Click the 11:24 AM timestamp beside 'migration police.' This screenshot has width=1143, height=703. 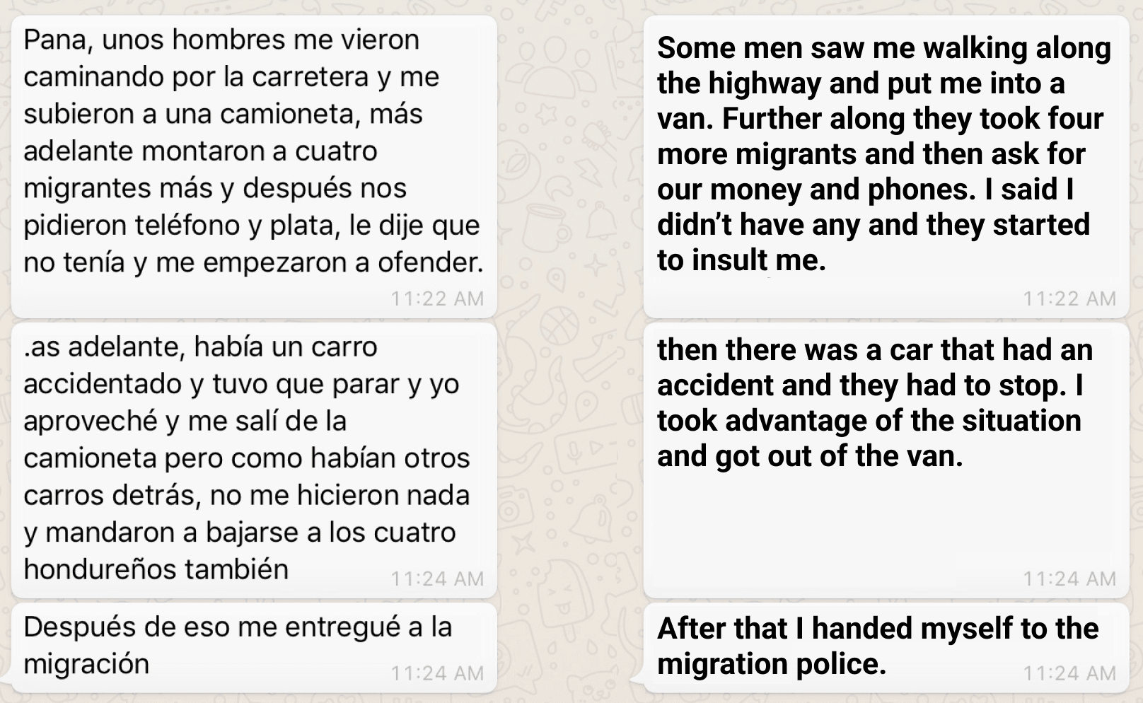(1069, 673)
